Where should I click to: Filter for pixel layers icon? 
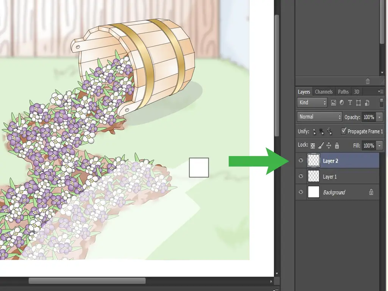tap(333, 102)
